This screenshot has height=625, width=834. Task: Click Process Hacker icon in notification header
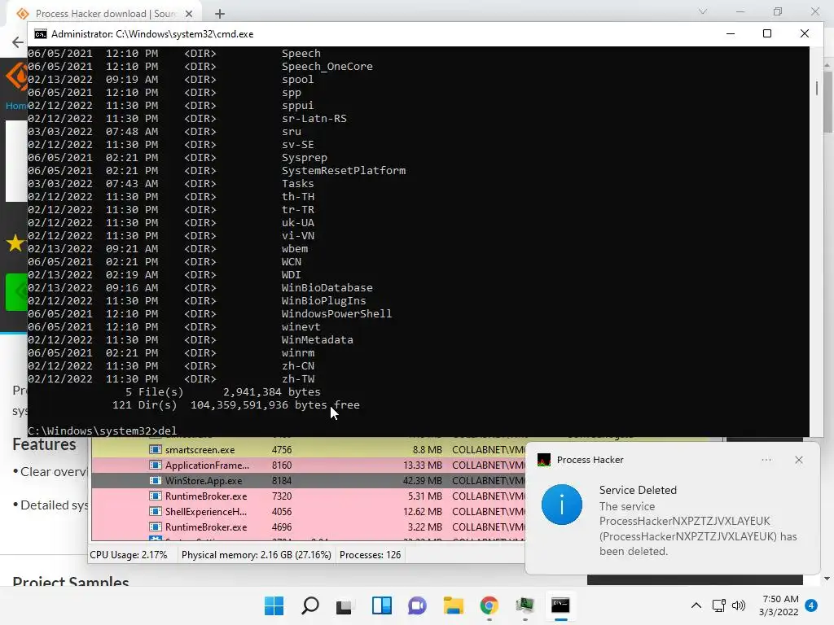click(x=543, y=461)
